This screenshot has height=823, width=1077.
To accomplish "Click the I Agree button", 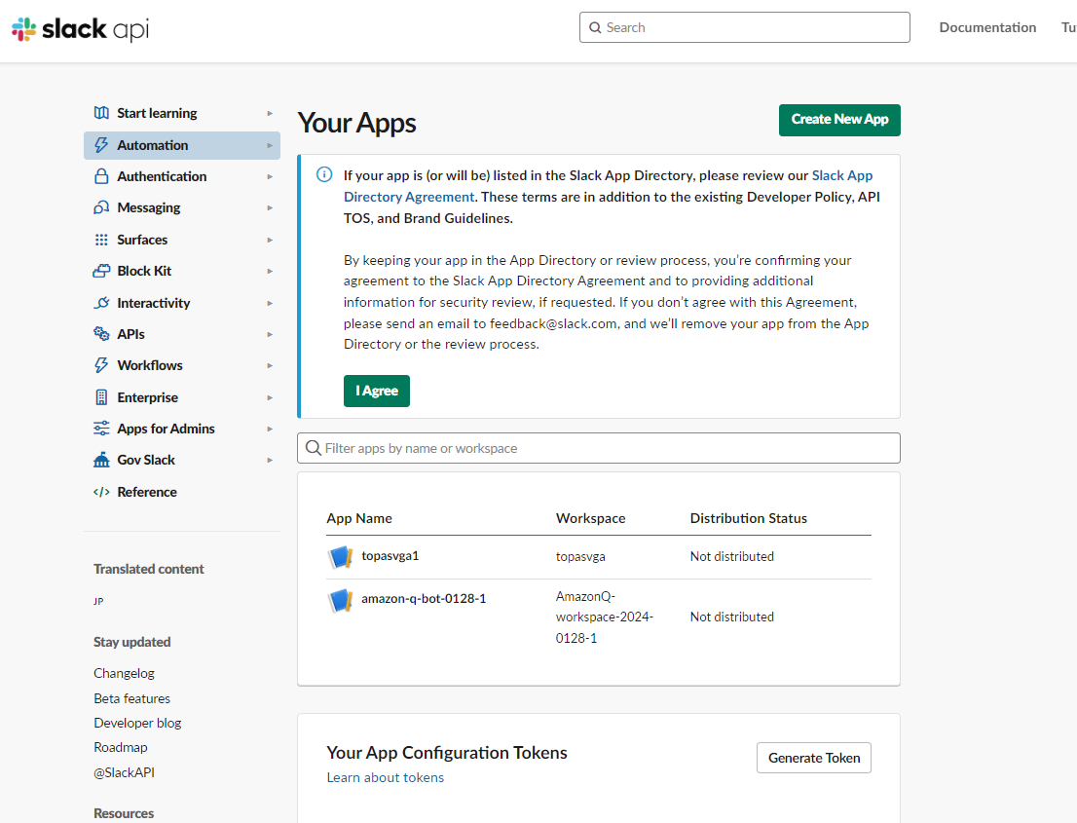I will (x=377, y=391).
